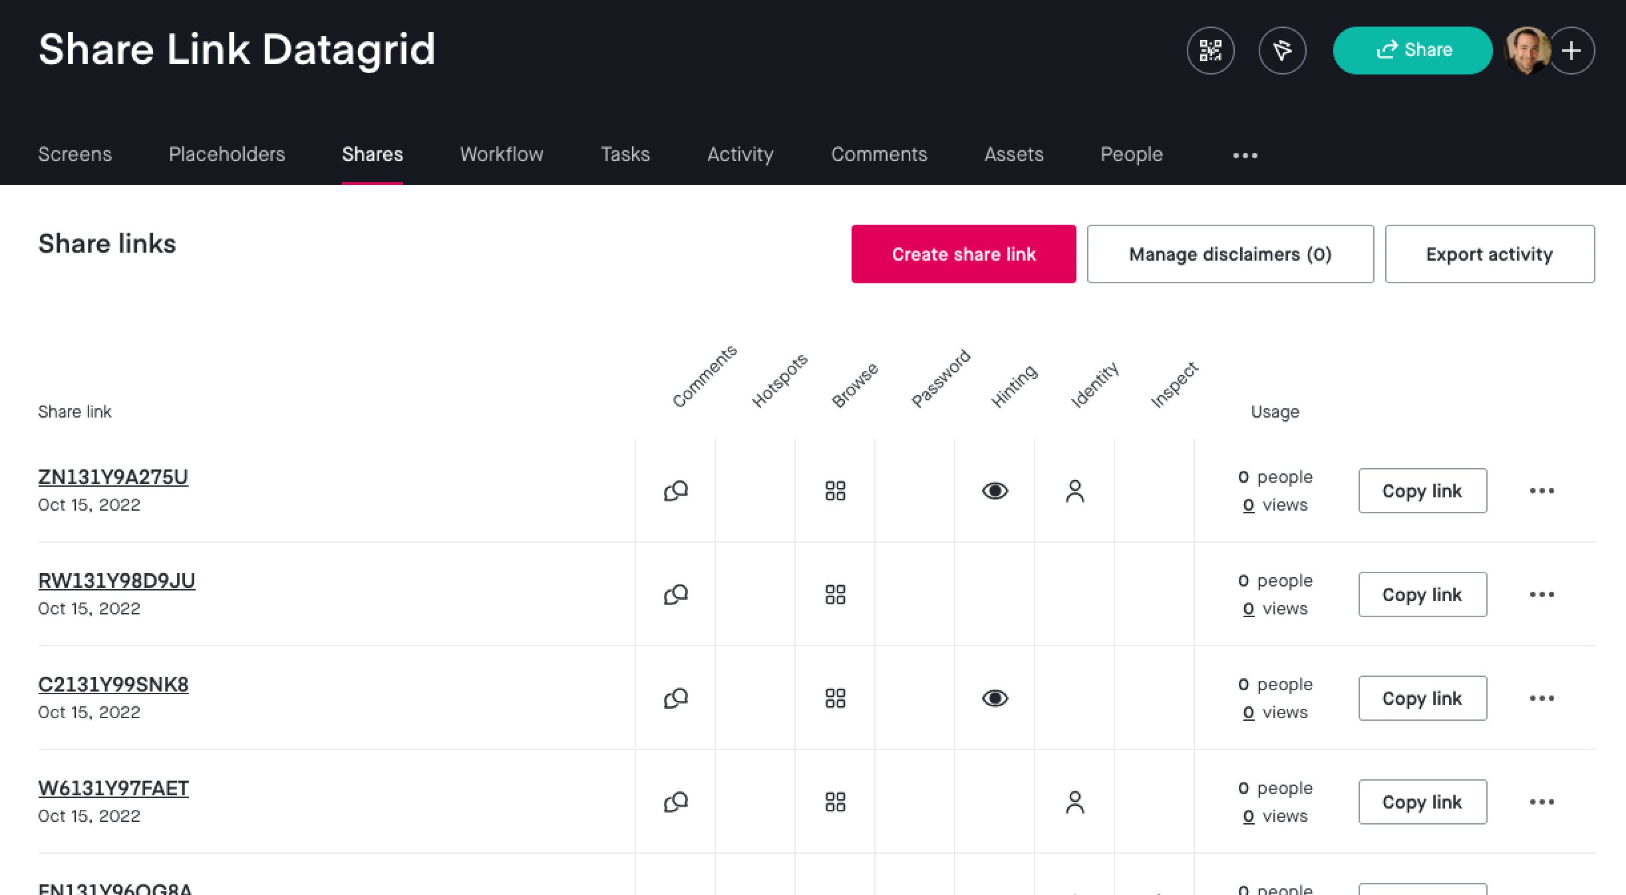Click the plus icon beside the avatar
Viewport: 1626px width, 895px height.
pos(1571,50)
